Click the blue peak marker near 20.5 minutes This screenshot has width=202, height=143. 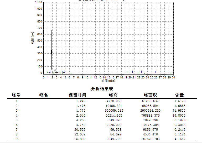point(133,72)
